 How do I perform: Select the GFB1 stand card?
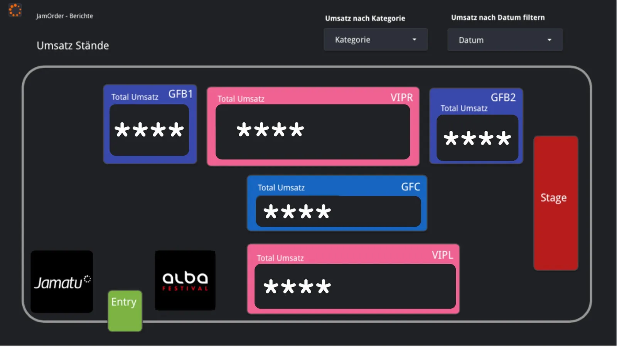point(150,125)
